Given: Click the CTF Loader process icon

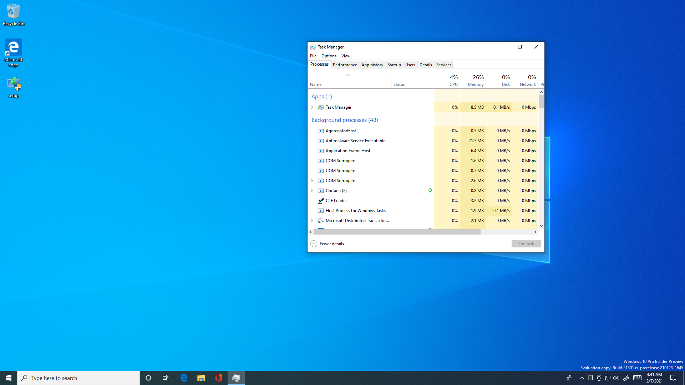Looking at the screenshot, I should (x=321, y=201).
